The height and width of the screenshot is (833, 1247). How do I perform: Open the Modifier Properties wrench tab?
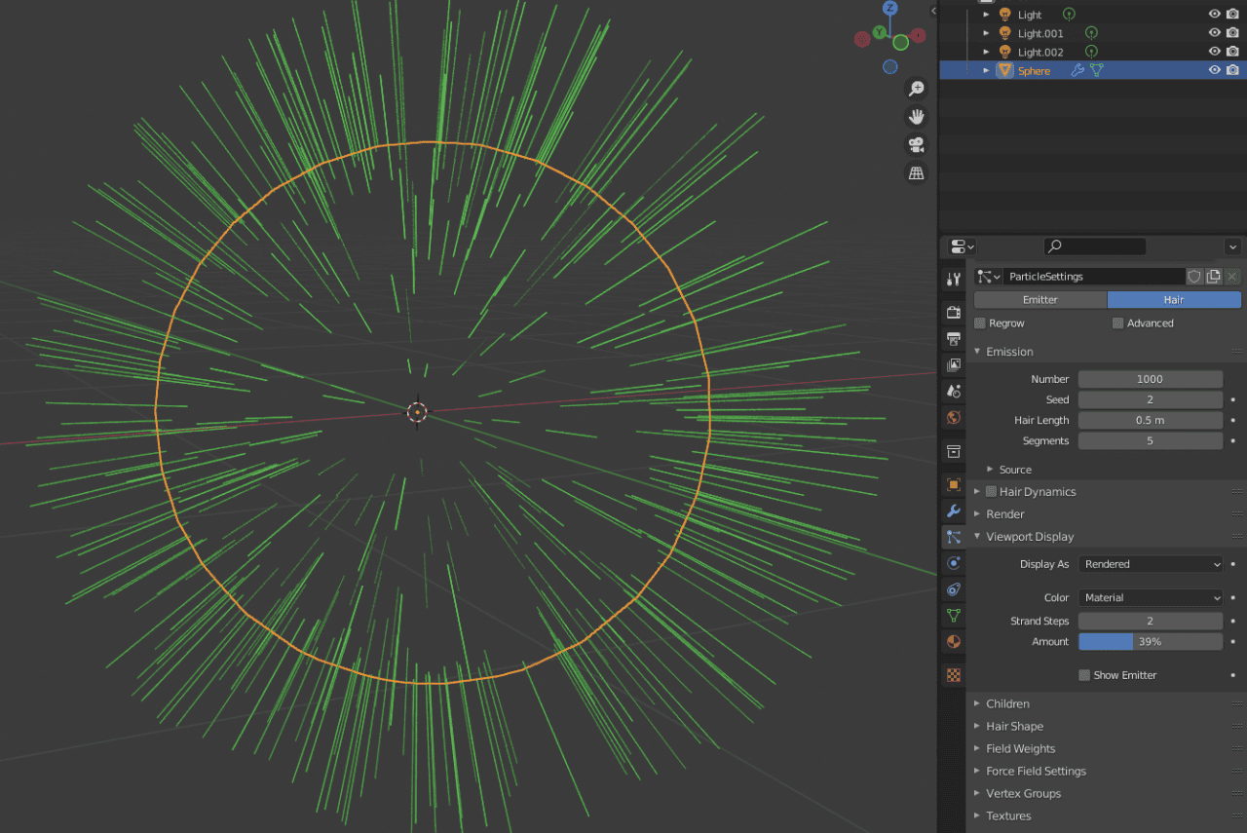tap(953, 511)
